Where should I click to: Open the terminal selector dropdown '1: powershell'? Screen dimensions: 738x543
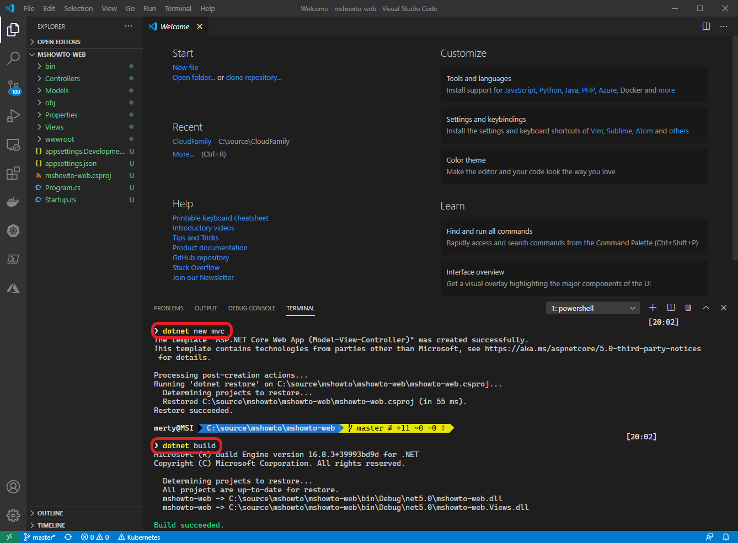click(593, 308)
